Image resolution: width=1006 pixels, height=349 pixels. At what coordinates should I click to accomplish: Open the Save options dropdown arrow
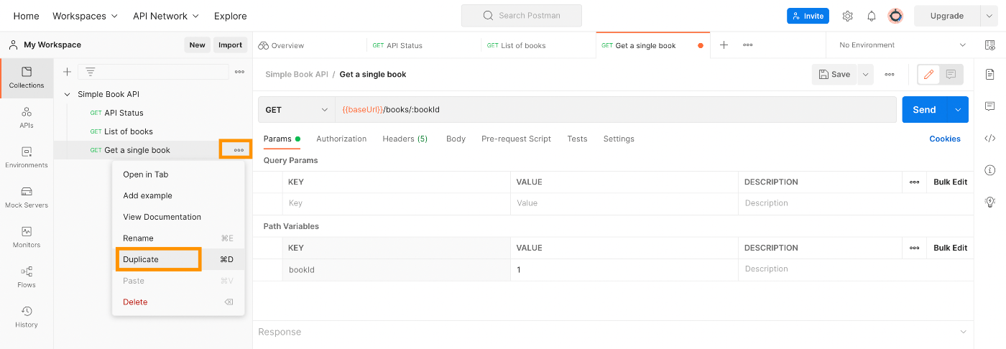tap(865, 74)
